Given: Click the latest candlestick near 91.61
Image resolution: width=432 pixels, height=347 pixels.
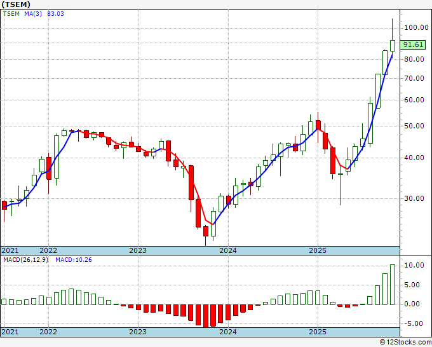Looking at the screenshot, I should pos(393,46).
